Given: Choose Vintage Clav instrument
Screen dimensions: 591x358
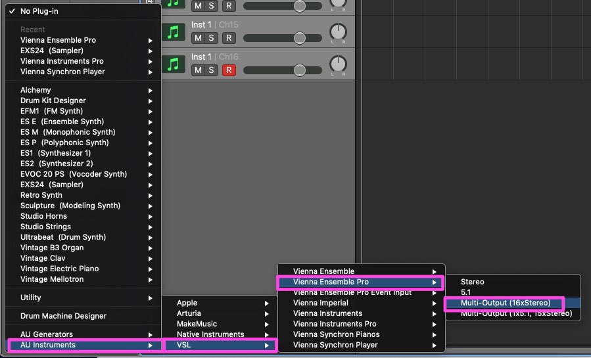Looking at the screenshot, I should [83, 258].
